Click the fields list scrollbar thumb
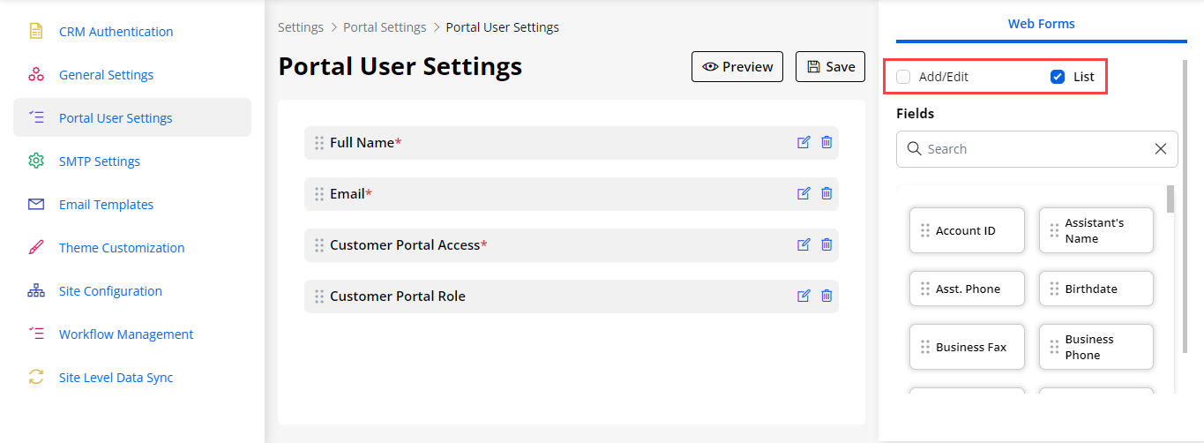The width and height of the screenshot is (1204, 443). [x=1170, y=199]
